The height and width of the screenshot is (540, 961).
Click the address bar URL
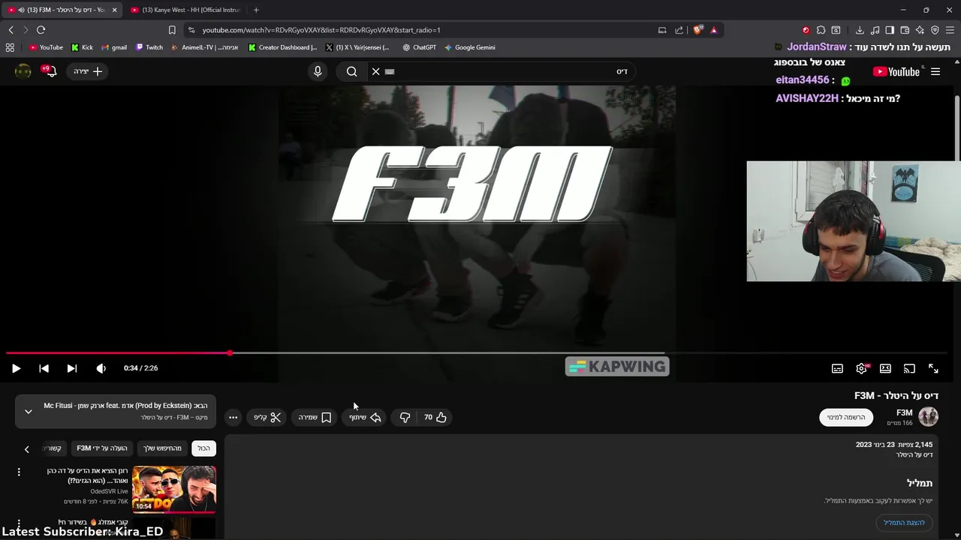coord(321,30)
